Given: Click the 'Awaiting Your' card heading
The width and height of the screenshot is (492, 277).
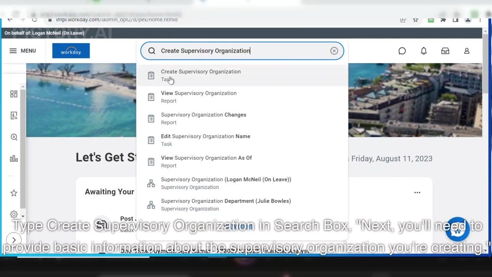Looking at the screenshot, I should coord(110,192).
